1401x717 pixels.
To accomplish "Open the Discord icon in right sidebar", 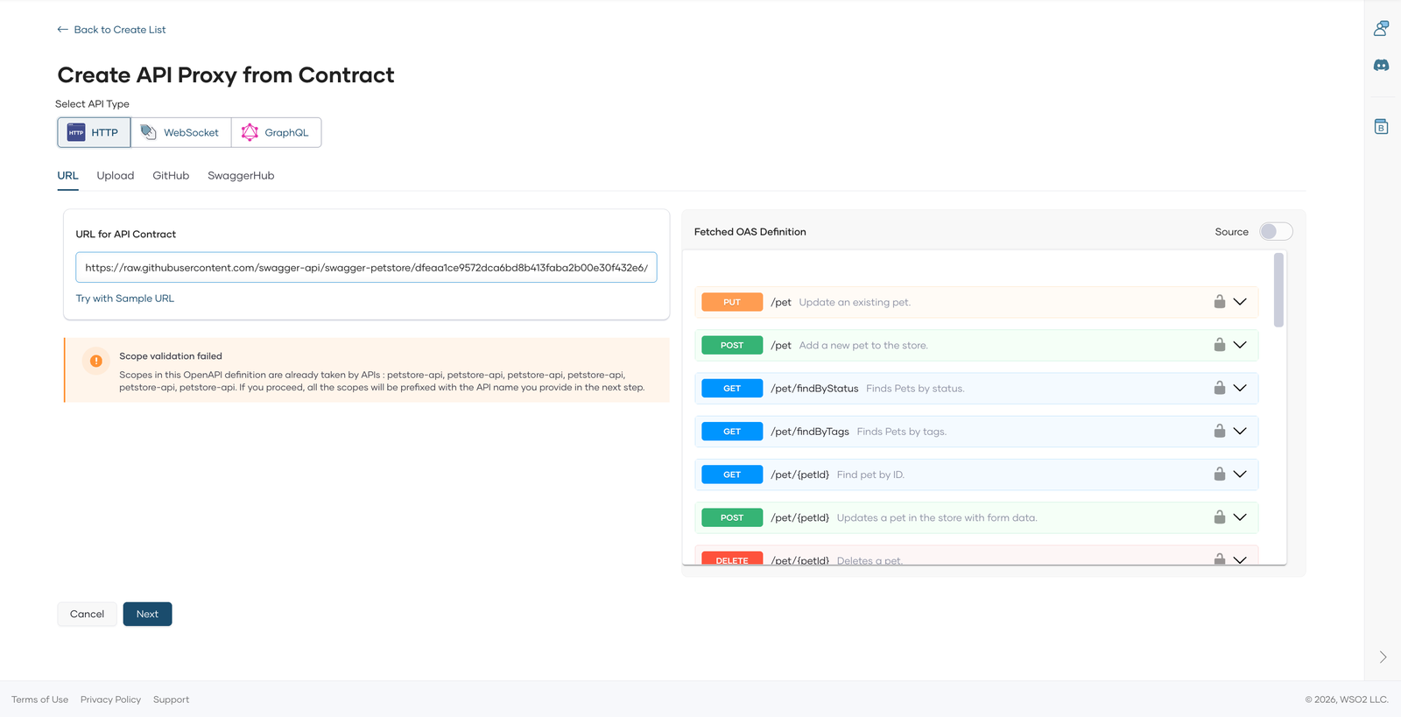I will pyautogui.click(x=1381, y=66).
